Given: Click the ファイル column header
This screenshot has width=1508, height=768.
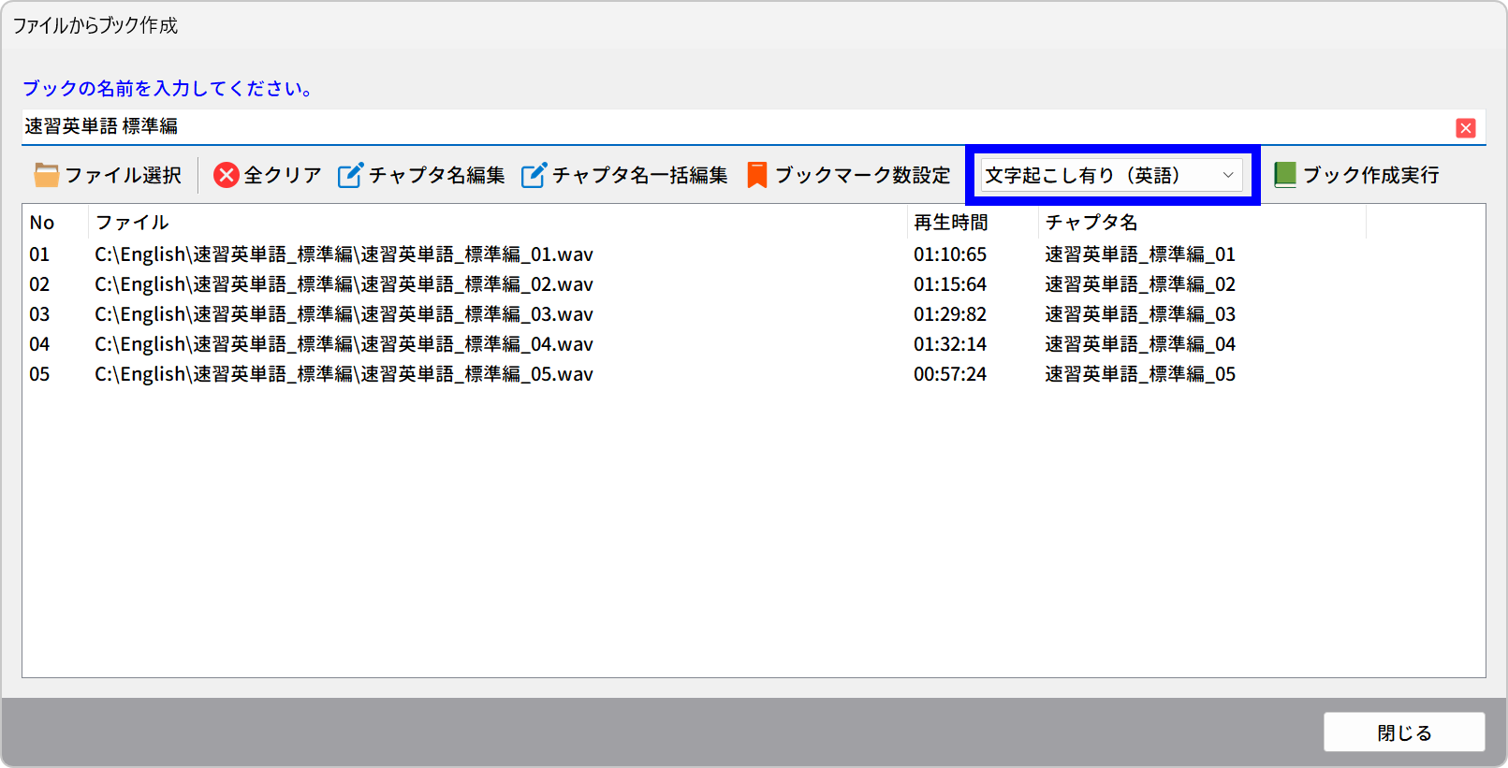Looking at the screenshot, I should point(132,223).
